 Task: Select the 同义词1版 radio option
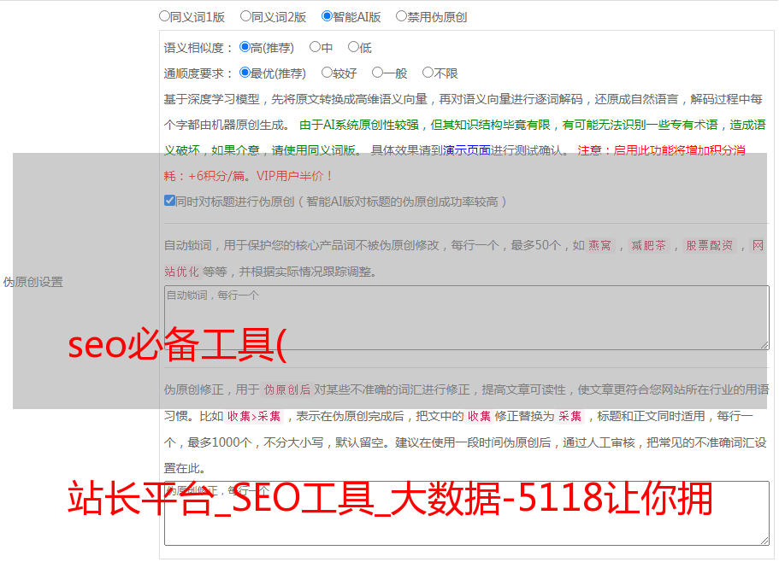pyautogui.click(x=164, y=16)
